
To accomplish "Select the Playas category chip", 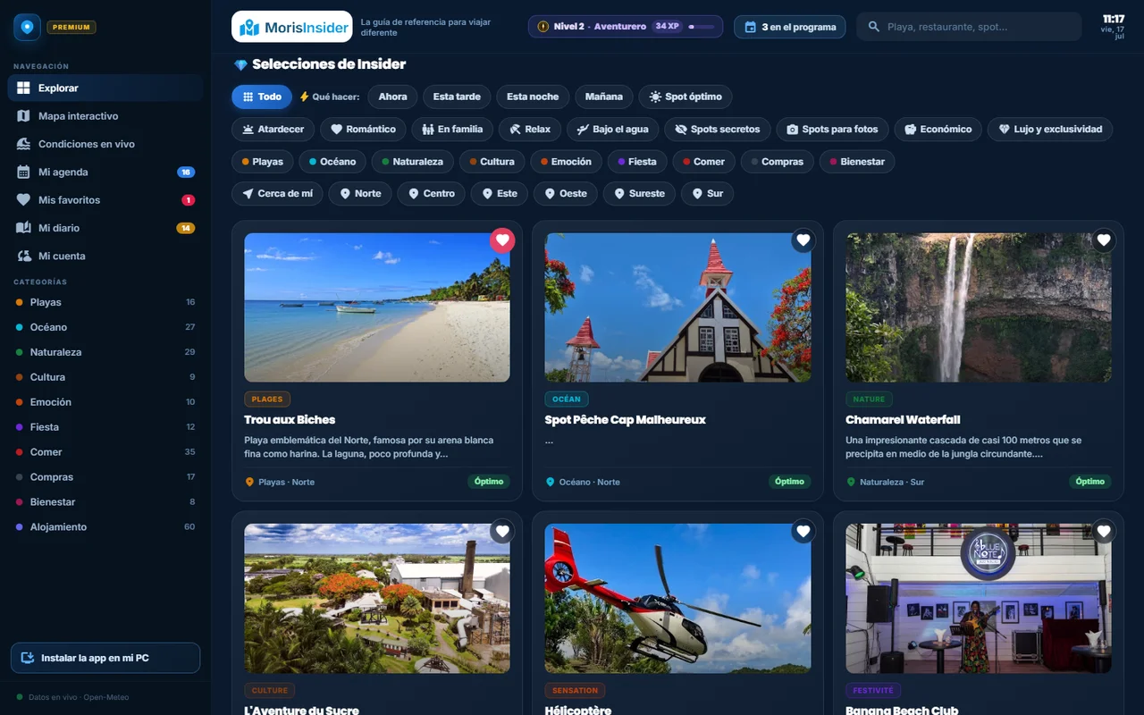I will [x=262, y=162].
